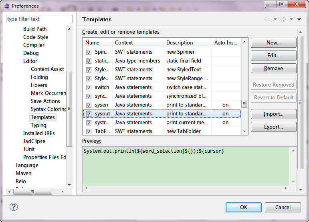This screenshot has width=309, height=222.
Task: Open the Templates page view menu triangle
Action: [x=299, y=19]
